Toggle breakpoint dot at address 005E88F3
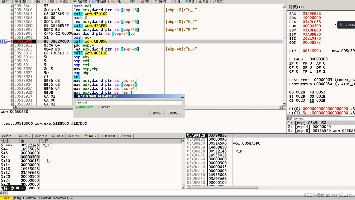 click(x=12, y=14)
